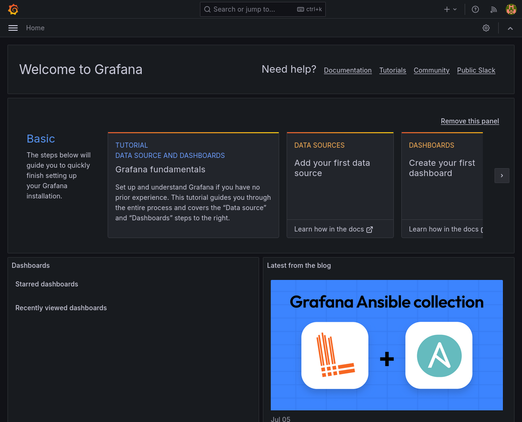Click the Grafana logo icon
The height and width of the screenshot is (422, 522).
13,9
